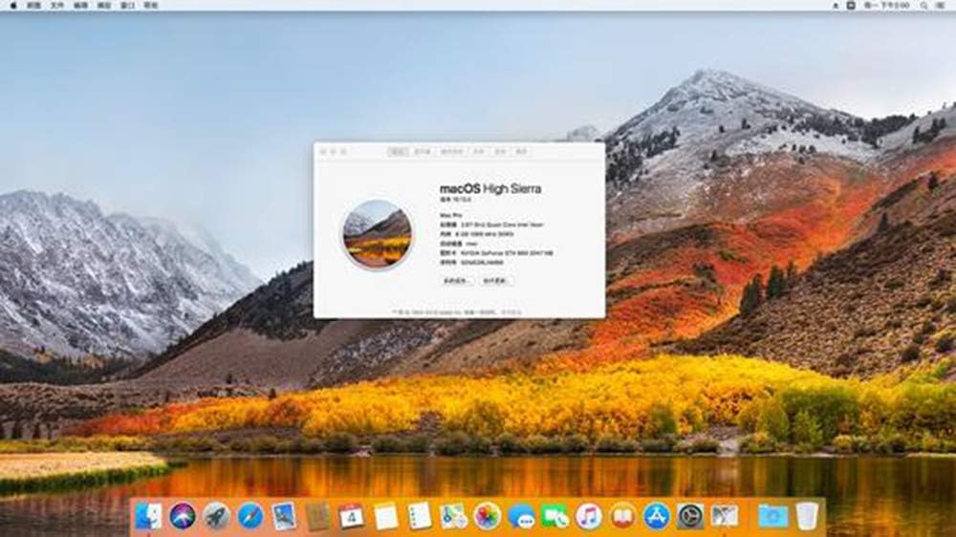Launch Siri from the dock
The image size is (956, 537).
tap(183, 516)
